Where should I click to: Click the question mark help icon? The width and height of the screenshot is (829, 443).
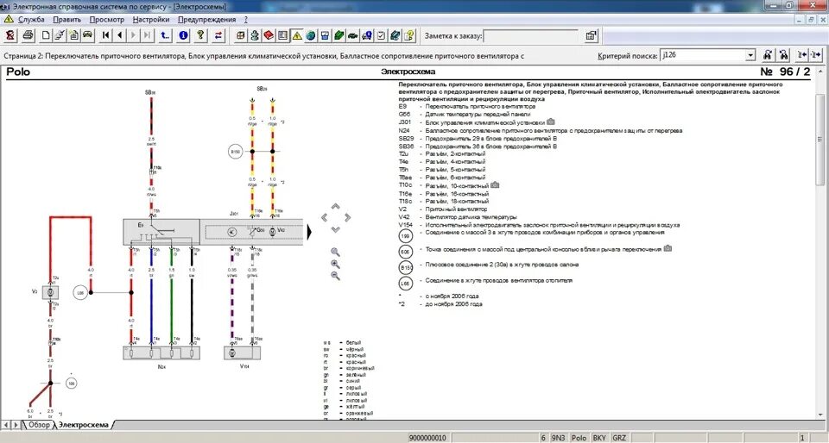point(200,35)
